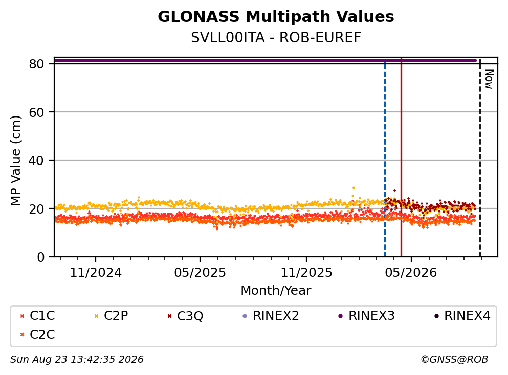Click the Now label beside dashed line

489,79
